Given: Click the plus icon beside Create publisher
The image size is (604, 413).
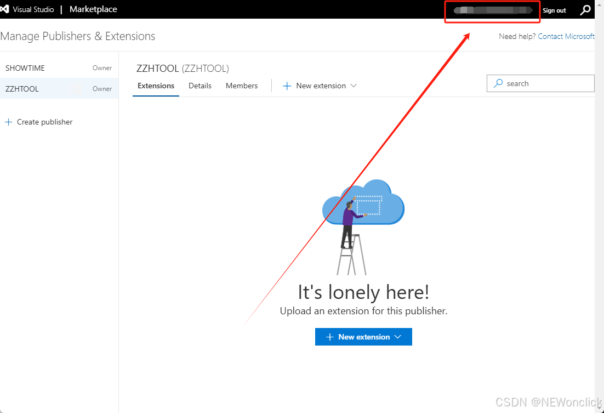Looking at the screenshot, I should (8, 122).
